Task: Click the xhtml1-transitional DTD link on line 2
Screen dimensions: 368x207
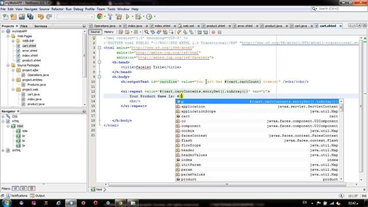Action: 300,43
